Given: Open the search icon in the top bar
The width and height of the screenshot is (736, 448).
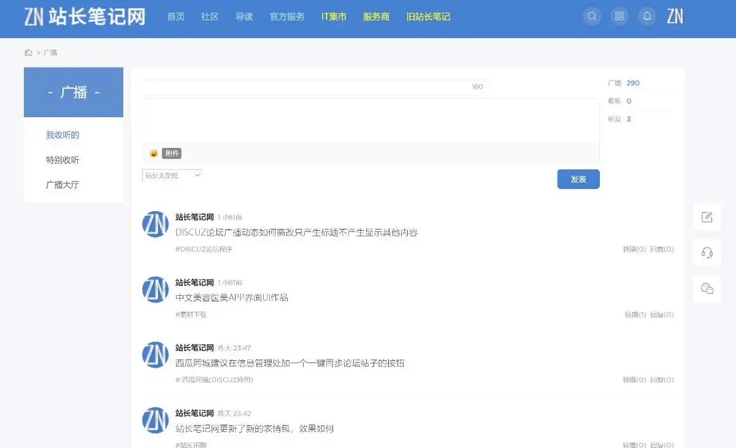Looking at the screenshot, I should click(592, 17).
